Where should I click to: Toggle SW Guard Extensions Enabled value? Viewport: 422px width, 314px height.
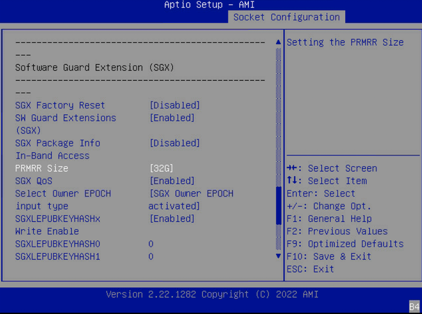172,118
